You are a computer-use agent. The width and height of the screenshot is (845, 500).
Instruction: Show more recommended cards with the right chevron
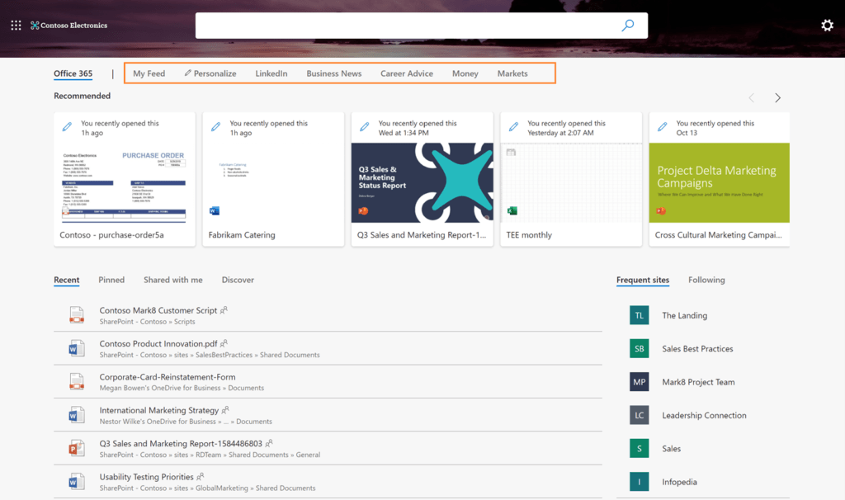(777, 97)
